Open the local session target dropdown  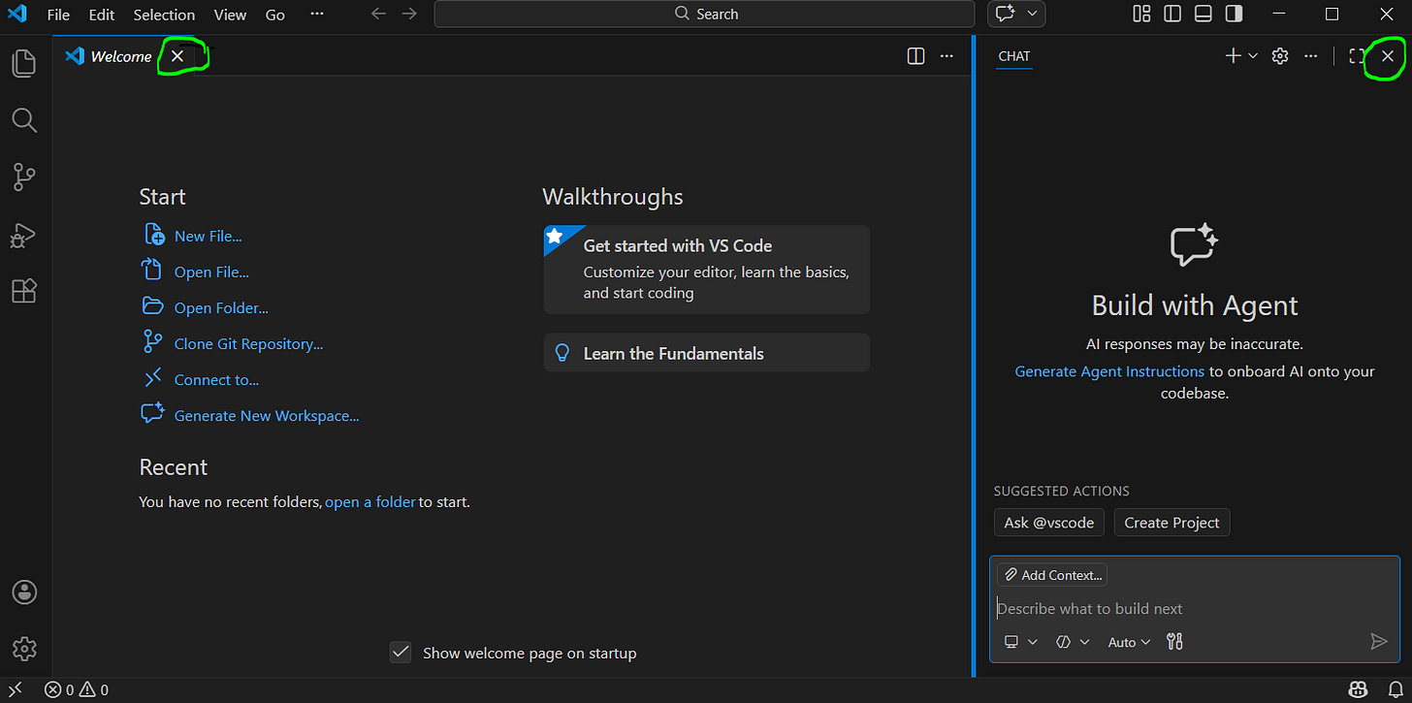(1020, 642)
